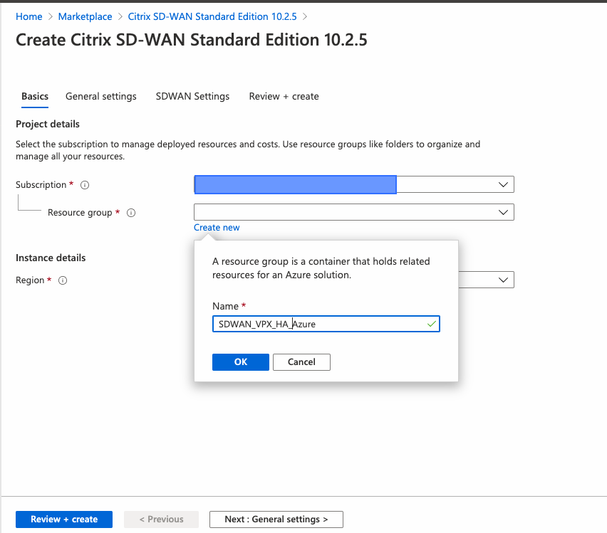607x533 pixels.
Task: Navigate to Marketplace breadcrumb
Action: (x=85, y=16)
